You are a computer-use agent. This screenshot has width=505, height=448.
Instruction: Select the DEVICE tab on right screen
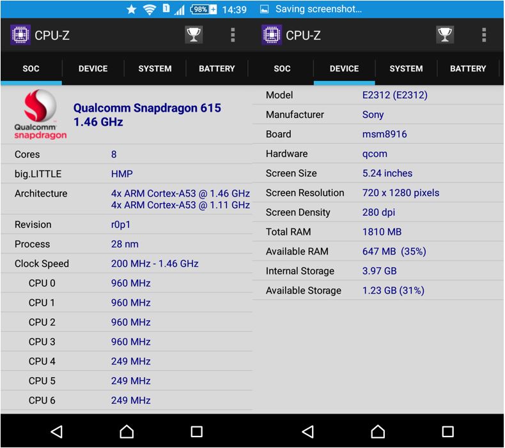coord(345,68)
